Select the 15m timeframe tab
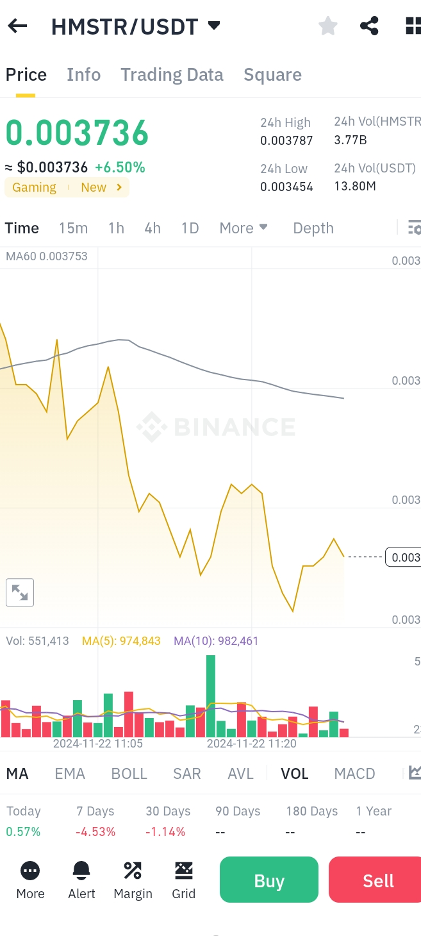The width and height of the screenshot is (421, 936). [73, 228]
